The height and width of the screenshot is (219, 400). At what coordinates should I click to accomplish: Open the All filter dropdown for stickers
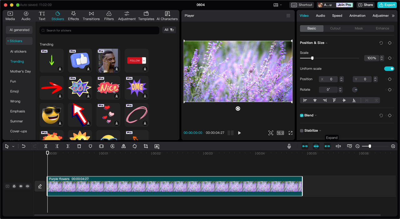click(169, 30)
